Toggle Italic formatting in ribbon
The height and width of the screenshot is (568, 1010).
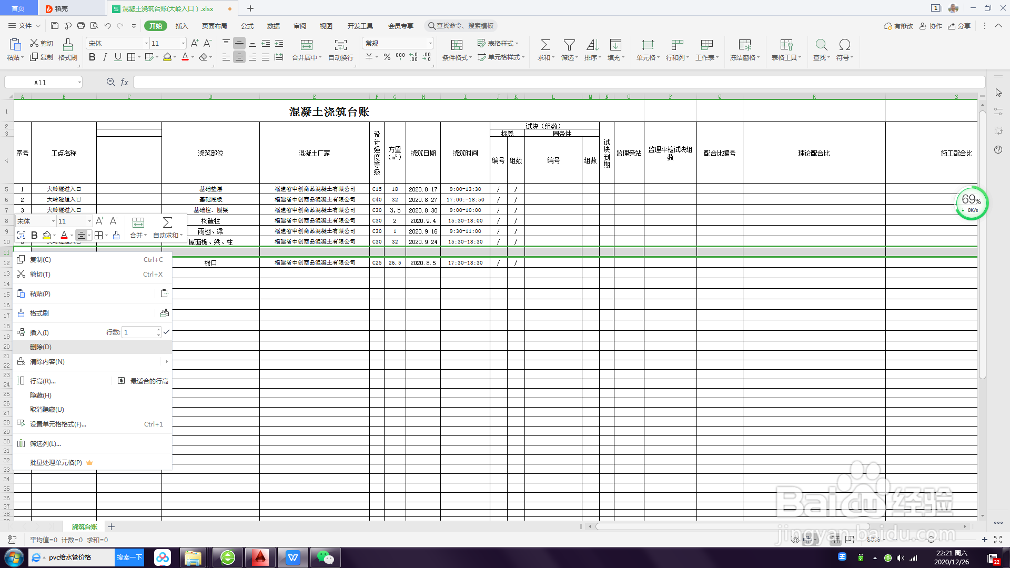click(x=105, y=57)
